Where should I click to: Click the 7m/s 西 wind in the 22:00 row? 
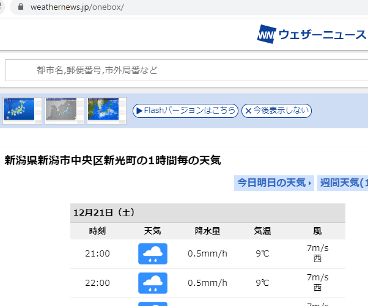coord(317,283)
